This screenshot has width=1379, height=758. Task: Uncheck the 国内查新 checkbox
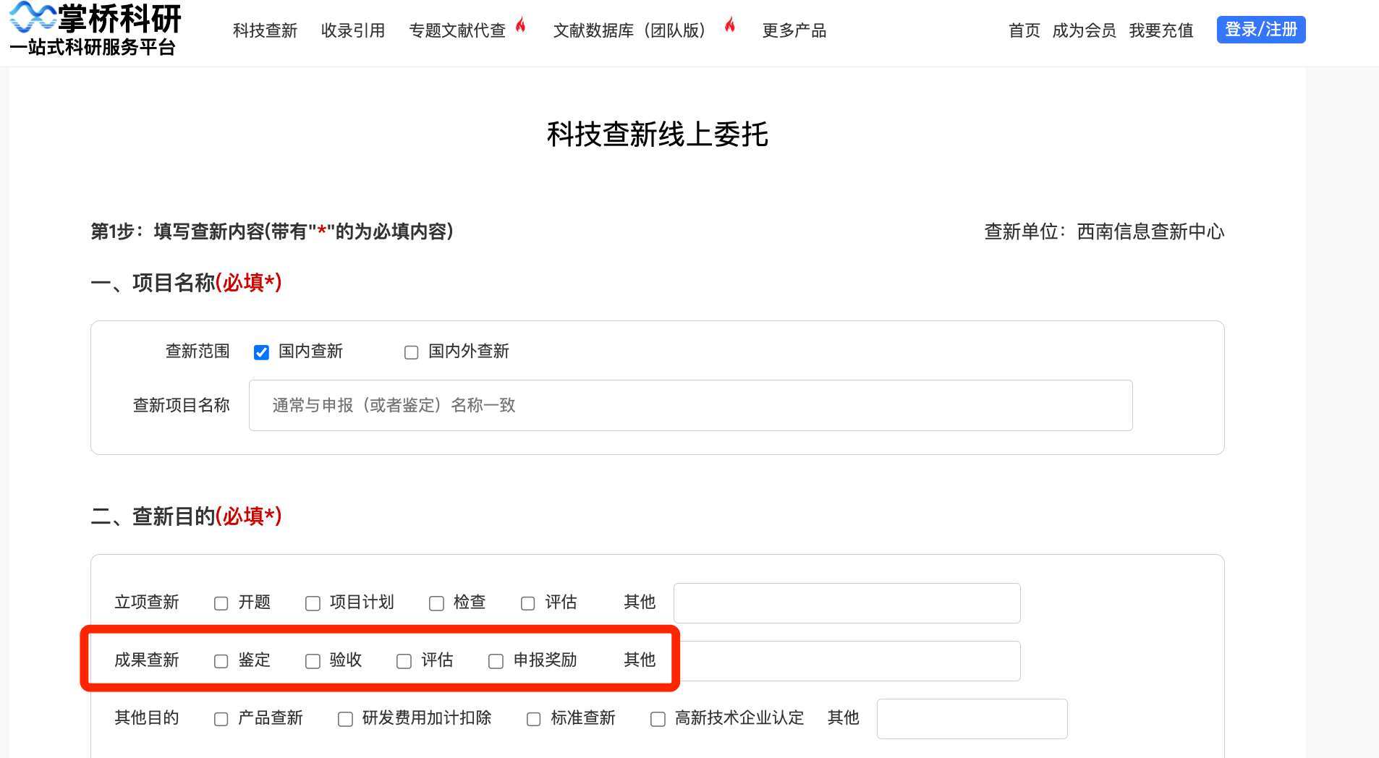coord(262,352)
